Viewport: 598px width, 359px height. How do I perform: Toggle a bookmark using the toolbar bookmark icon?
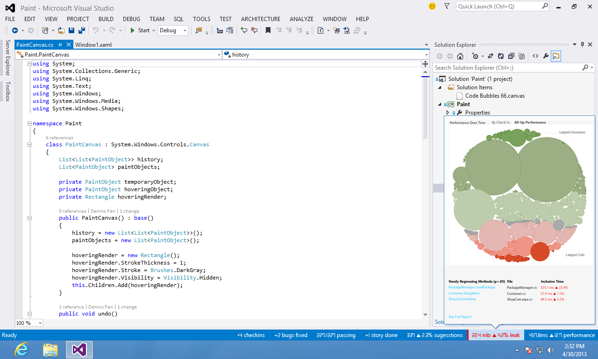(x=268, y=30)
